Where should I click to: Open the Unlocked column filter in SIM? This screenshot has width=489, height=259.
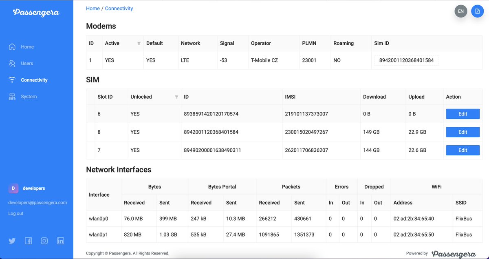[x=176, y=97]
